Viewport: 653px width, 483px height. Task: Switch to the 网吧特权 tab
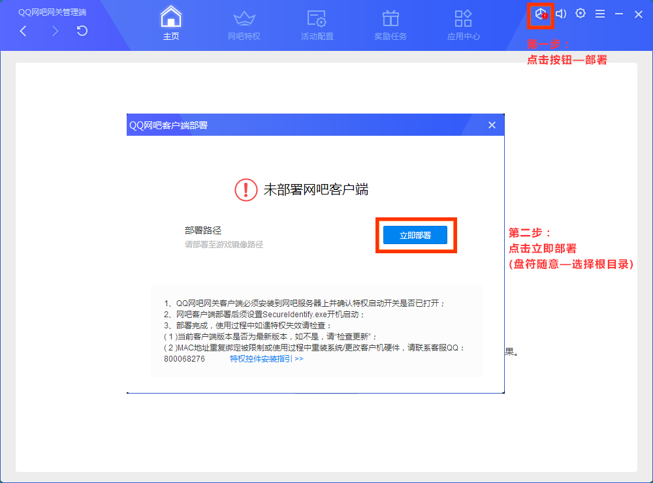(x=244, y=25)
